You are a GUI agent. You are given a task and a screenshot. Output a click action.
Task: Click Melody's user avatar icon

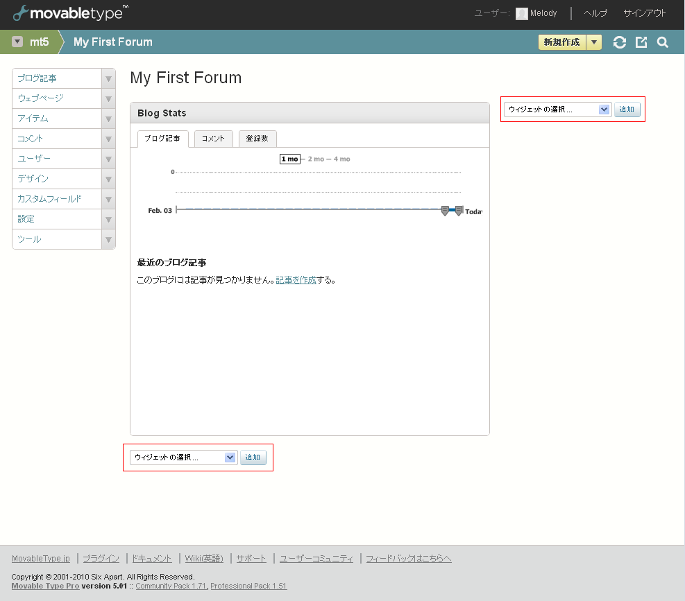522,14
